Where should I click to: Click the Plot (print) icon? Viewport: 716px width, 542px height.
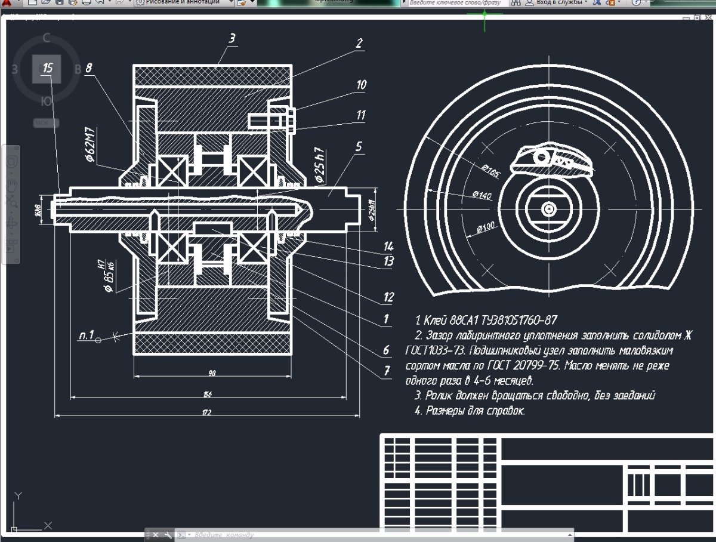86,2
